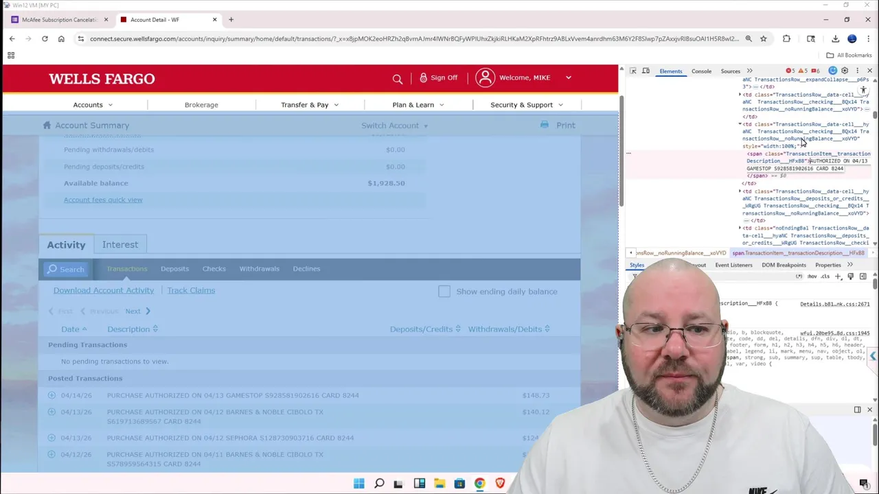Open the DevTools settings gear
Viewport: 879px width, 494px height.
[x=845, y=71]
